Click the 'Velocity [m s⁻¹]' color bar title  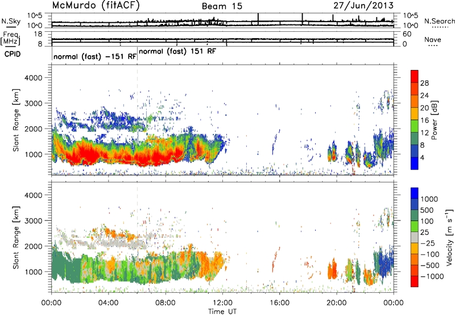point(449,237)
